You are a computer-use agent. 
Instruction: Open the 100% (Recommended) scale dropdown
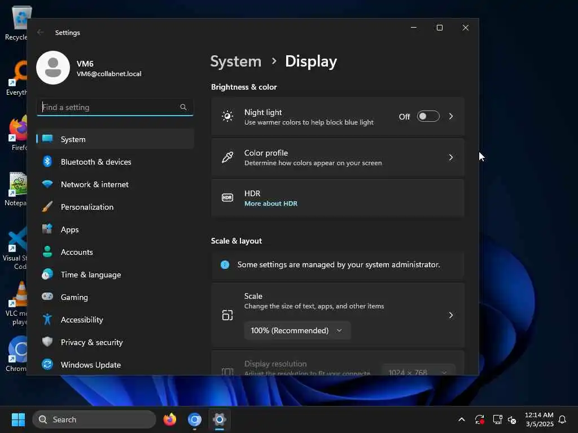297,330
